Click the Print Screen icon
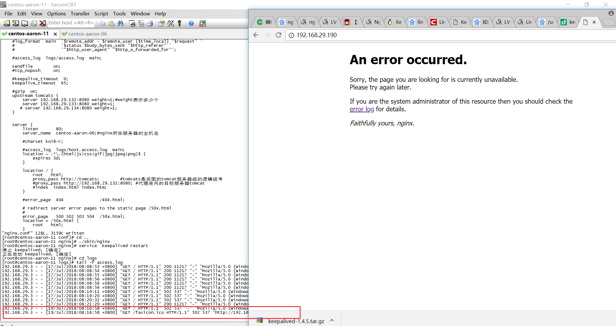616x326 pixels. (x=132, y=23)
